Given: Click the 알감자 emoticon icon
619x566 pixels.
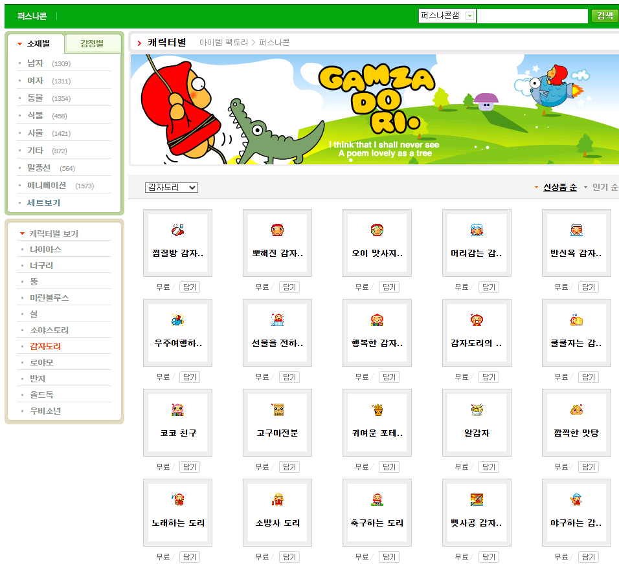Looking at the screenshot, I should pos(477,409).
